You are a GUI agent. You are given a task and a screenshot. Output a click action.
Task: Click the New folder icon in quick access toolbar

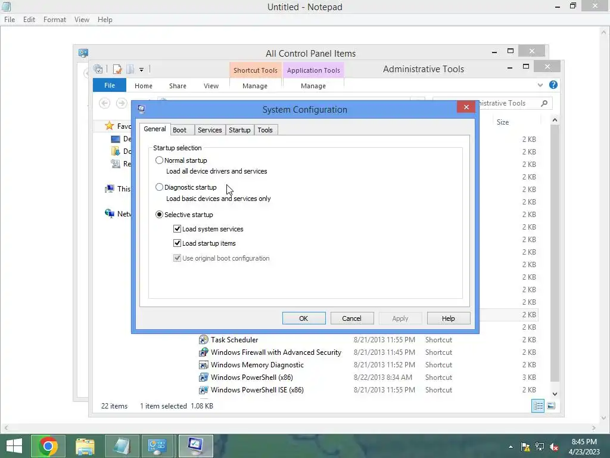[x=130, y=69]
